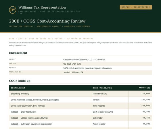
Task: Click the Cultivation Vertical deliverable subtitle
Action: [49, 26]
